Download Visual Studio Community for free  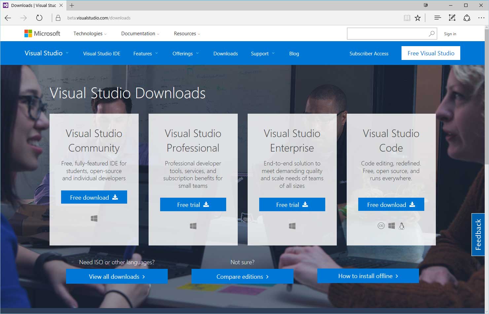(94, 197)
